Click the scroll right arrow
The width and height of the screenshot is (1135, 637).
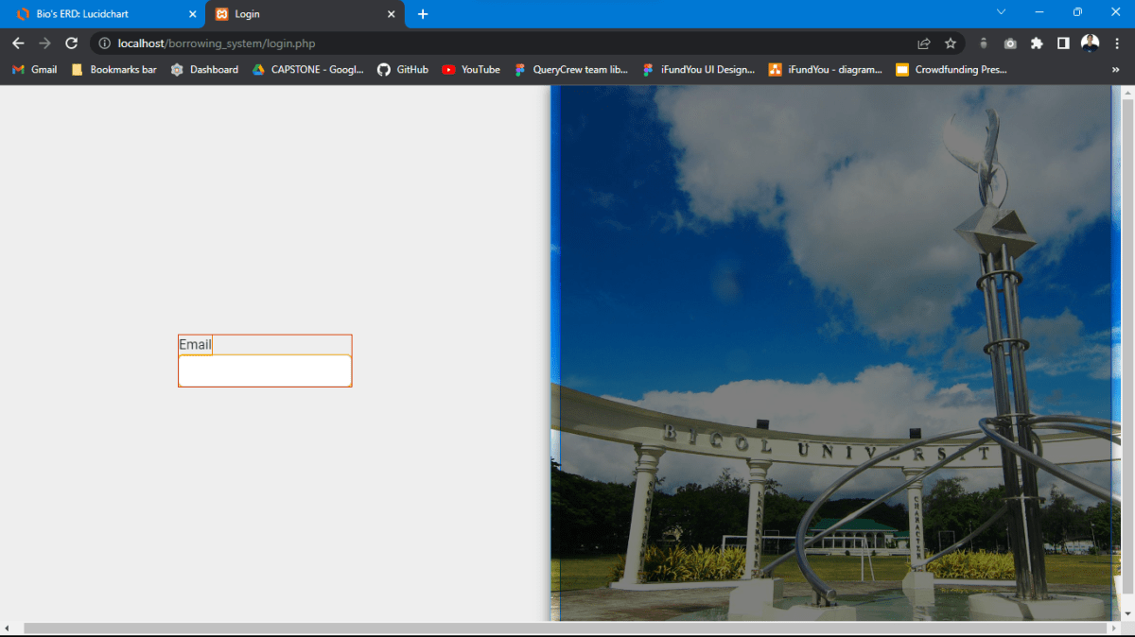tap(1113, 628)
